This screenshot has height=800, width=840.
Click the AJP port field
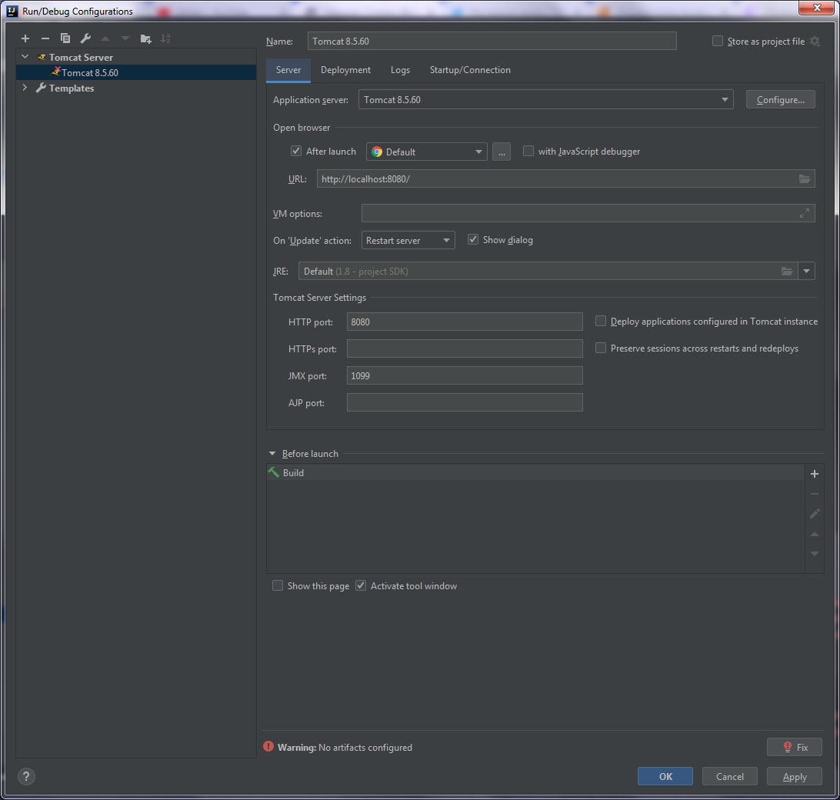(465, 402)
